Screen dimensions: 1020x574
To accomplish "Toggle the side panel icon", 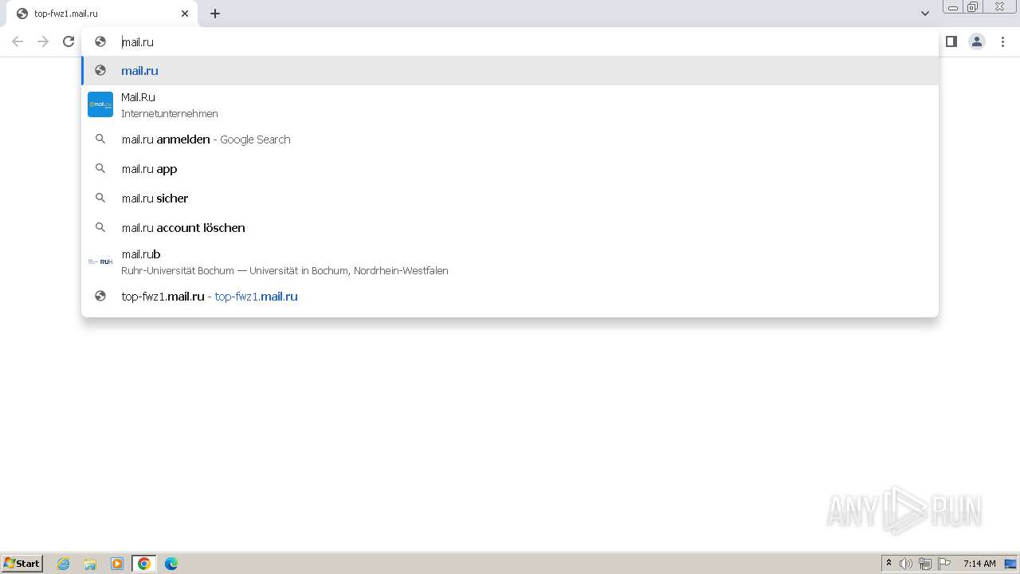I will pyautogui.click(x=951, y=41).
